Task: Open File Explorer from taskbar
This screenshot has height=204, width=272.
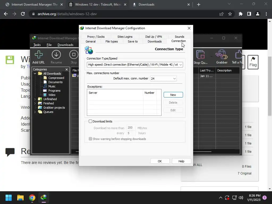Action: pos(20,198)
